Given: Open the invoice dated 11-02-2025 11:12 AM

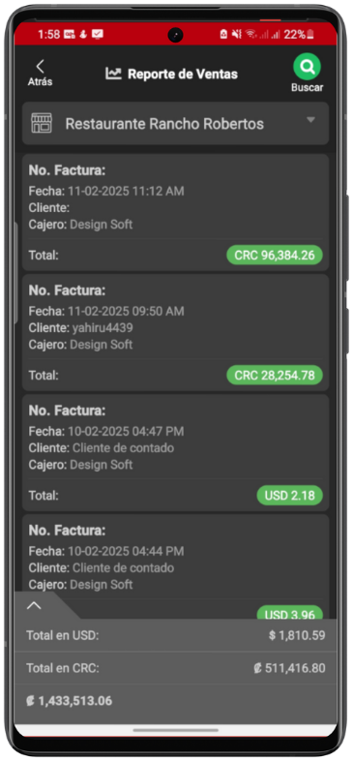Looking at the screenshot, I should (x=175, y=213).
